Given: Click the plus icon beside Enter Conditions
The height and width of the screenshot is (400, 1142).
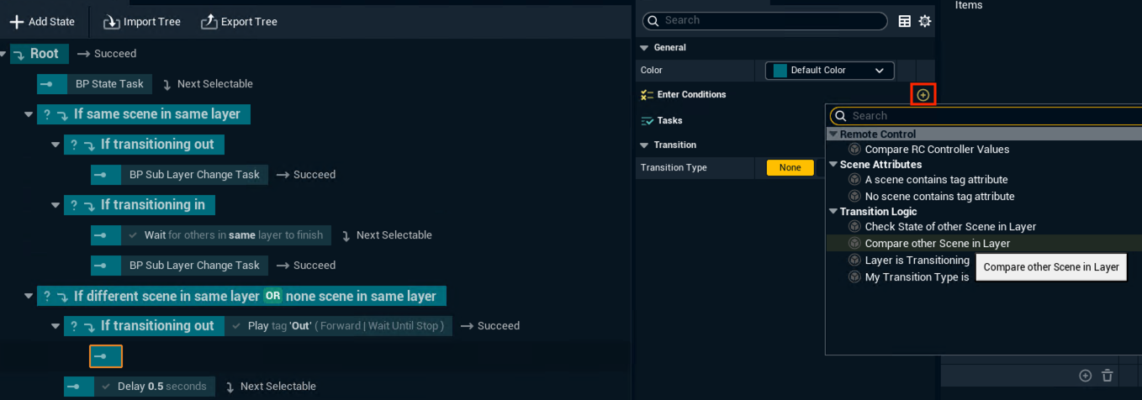Looking at the screenshot, I should tap(923, 95).
